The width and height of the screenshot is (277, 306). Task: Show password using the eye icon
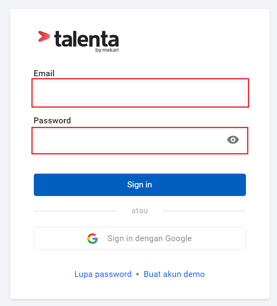tap(233, 140)
